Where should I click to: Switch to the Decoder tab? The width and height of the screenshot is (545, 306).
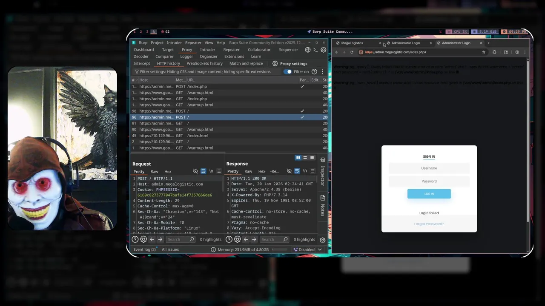click(141, 57)
